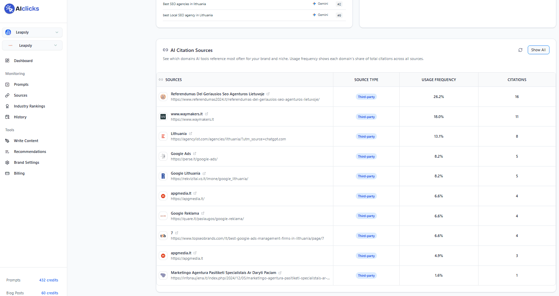
Task: Click the Prompts sidebar icon
Action: pyautogui.click(x=7, y=84)
